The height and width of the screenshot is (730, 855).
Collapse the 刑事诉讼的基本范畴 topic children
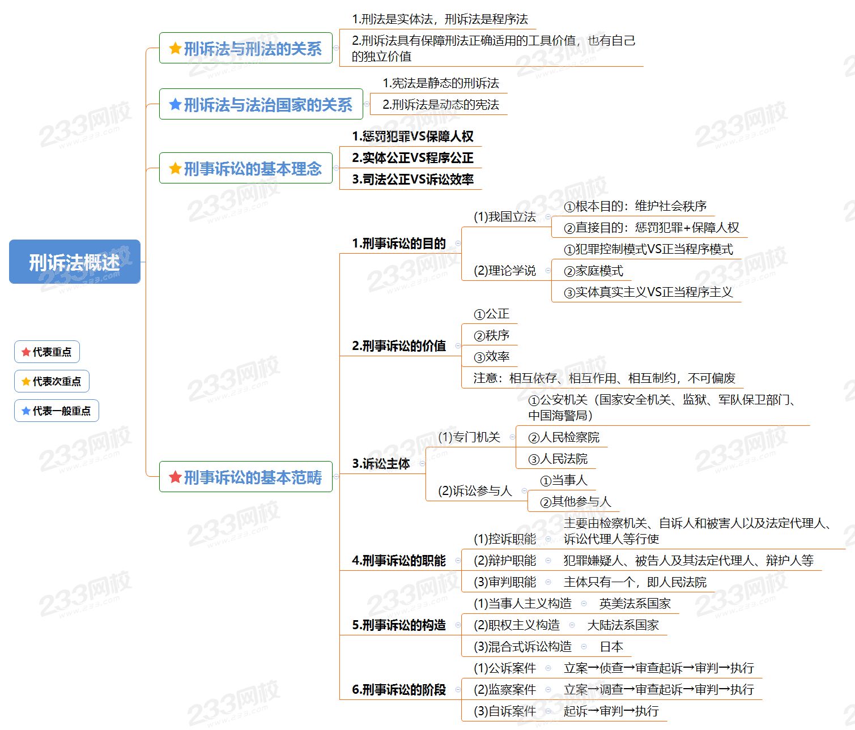pos(336,477)
